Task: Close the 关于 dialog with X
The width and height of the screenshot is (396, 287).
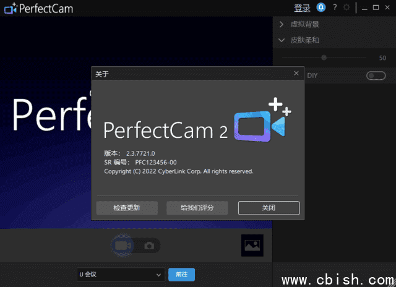Action: coord(296,73)
